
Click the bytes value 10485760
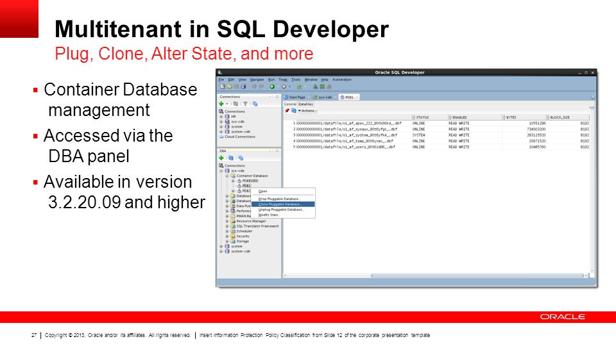point(537,147)
